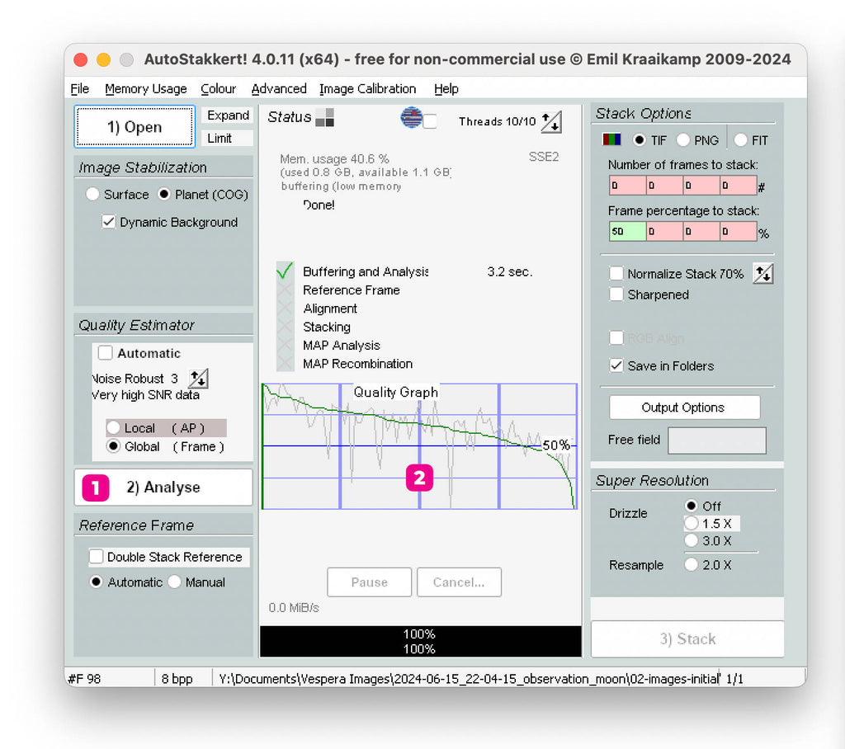Click the 'MAP Recombination' status row
Viewport: 845px width, 749px height.
[357, 364]
